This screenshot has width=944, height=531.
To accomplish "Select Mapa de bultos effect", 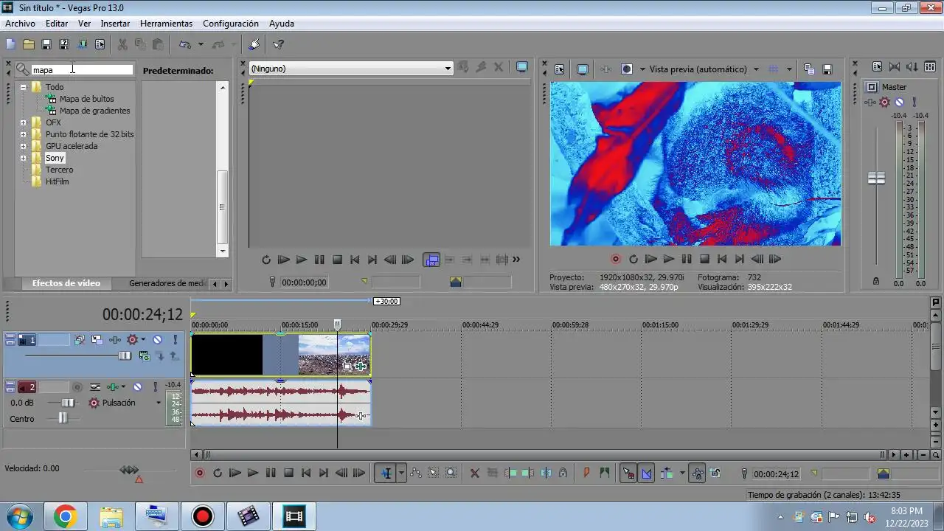I will pos(86,99).
